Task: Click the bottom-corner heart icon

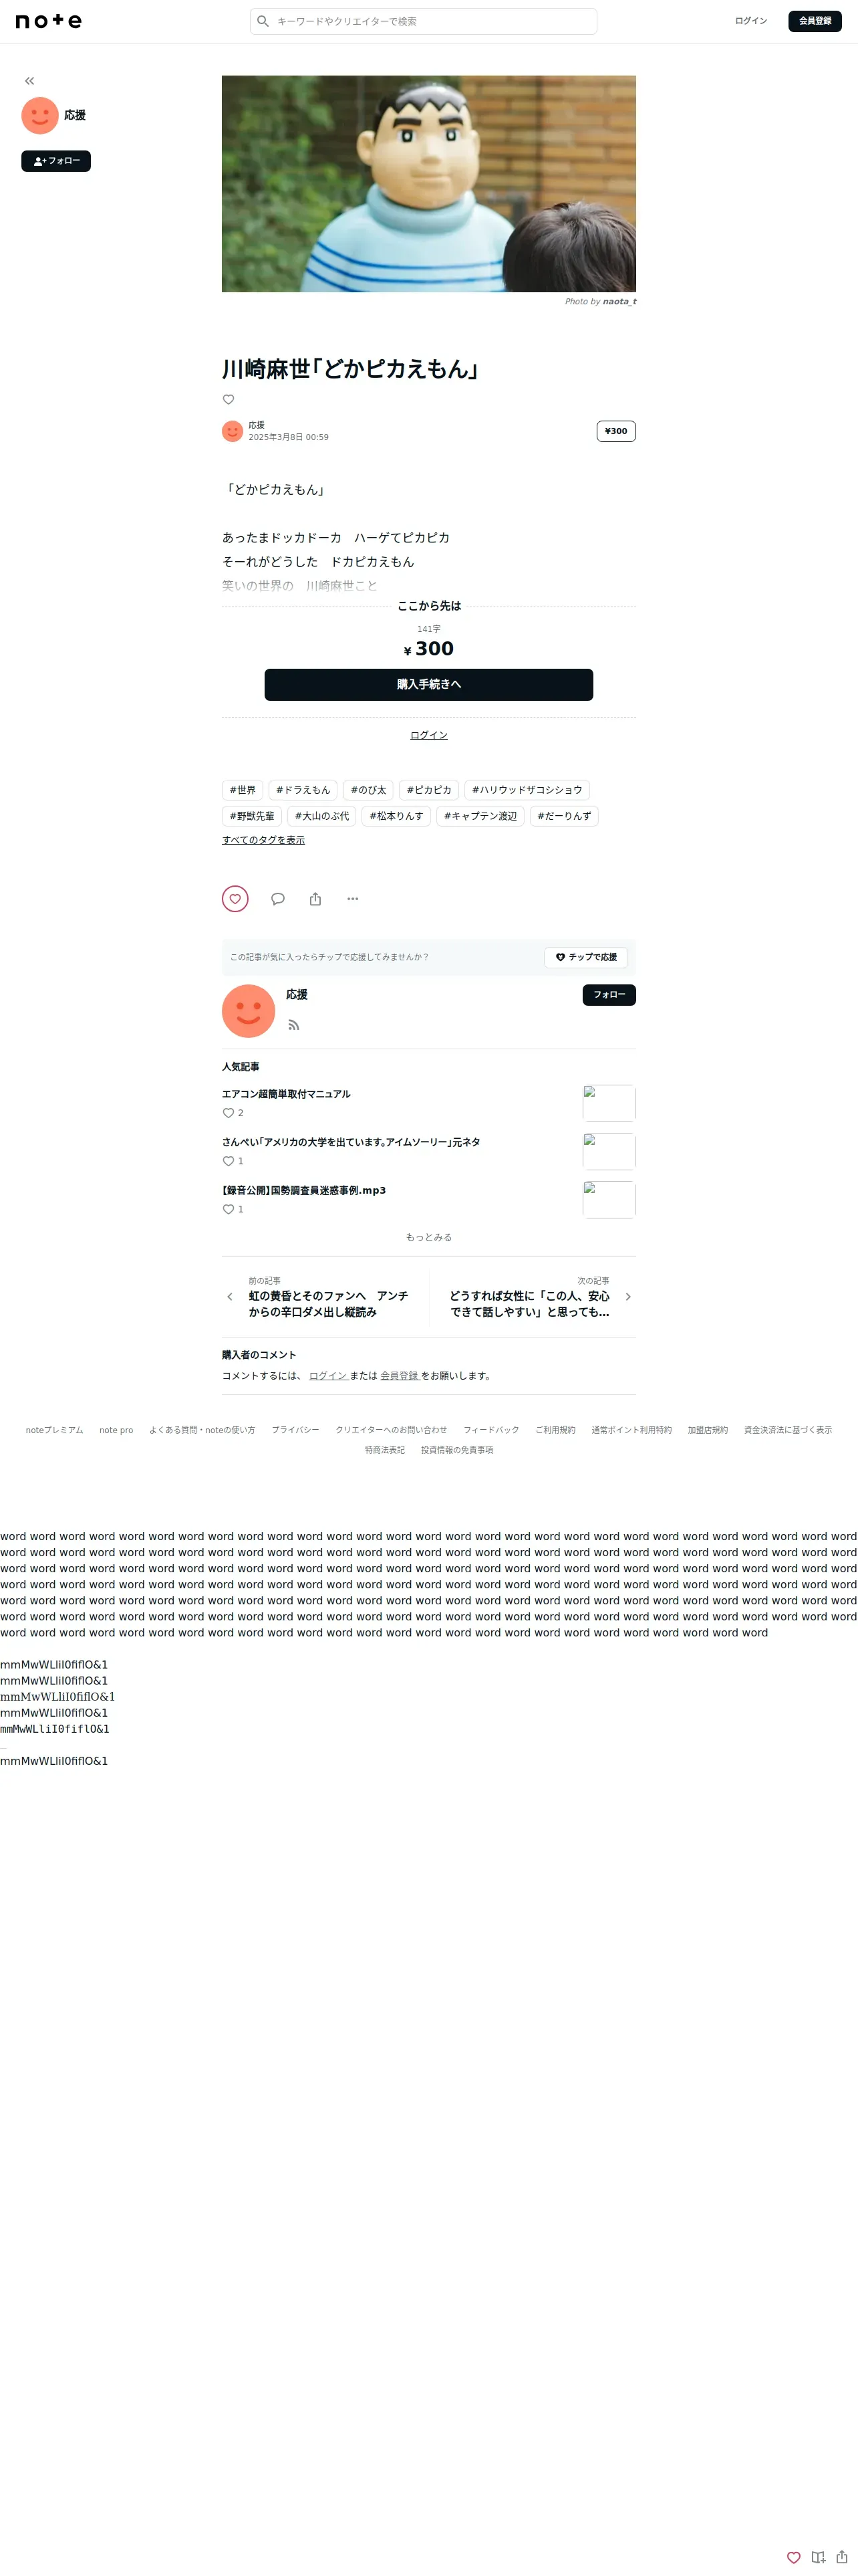Action: click(794, 2558)
